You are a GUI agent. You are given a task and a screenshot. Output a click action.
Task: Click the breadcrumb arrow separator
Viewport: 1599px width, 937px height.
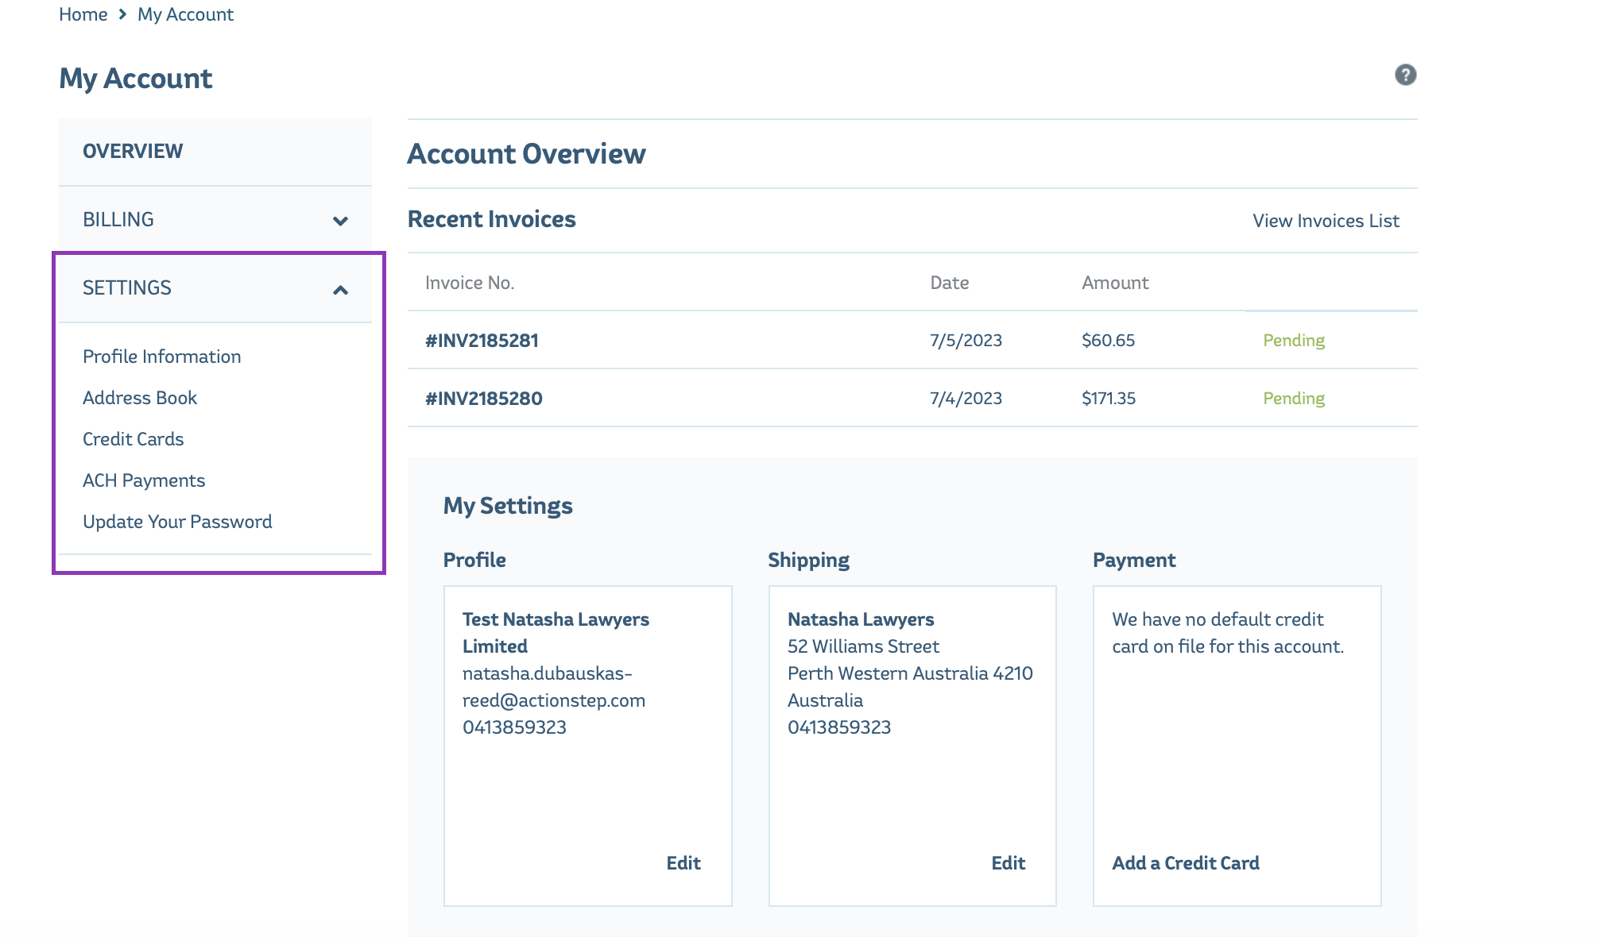pos(122,14)
